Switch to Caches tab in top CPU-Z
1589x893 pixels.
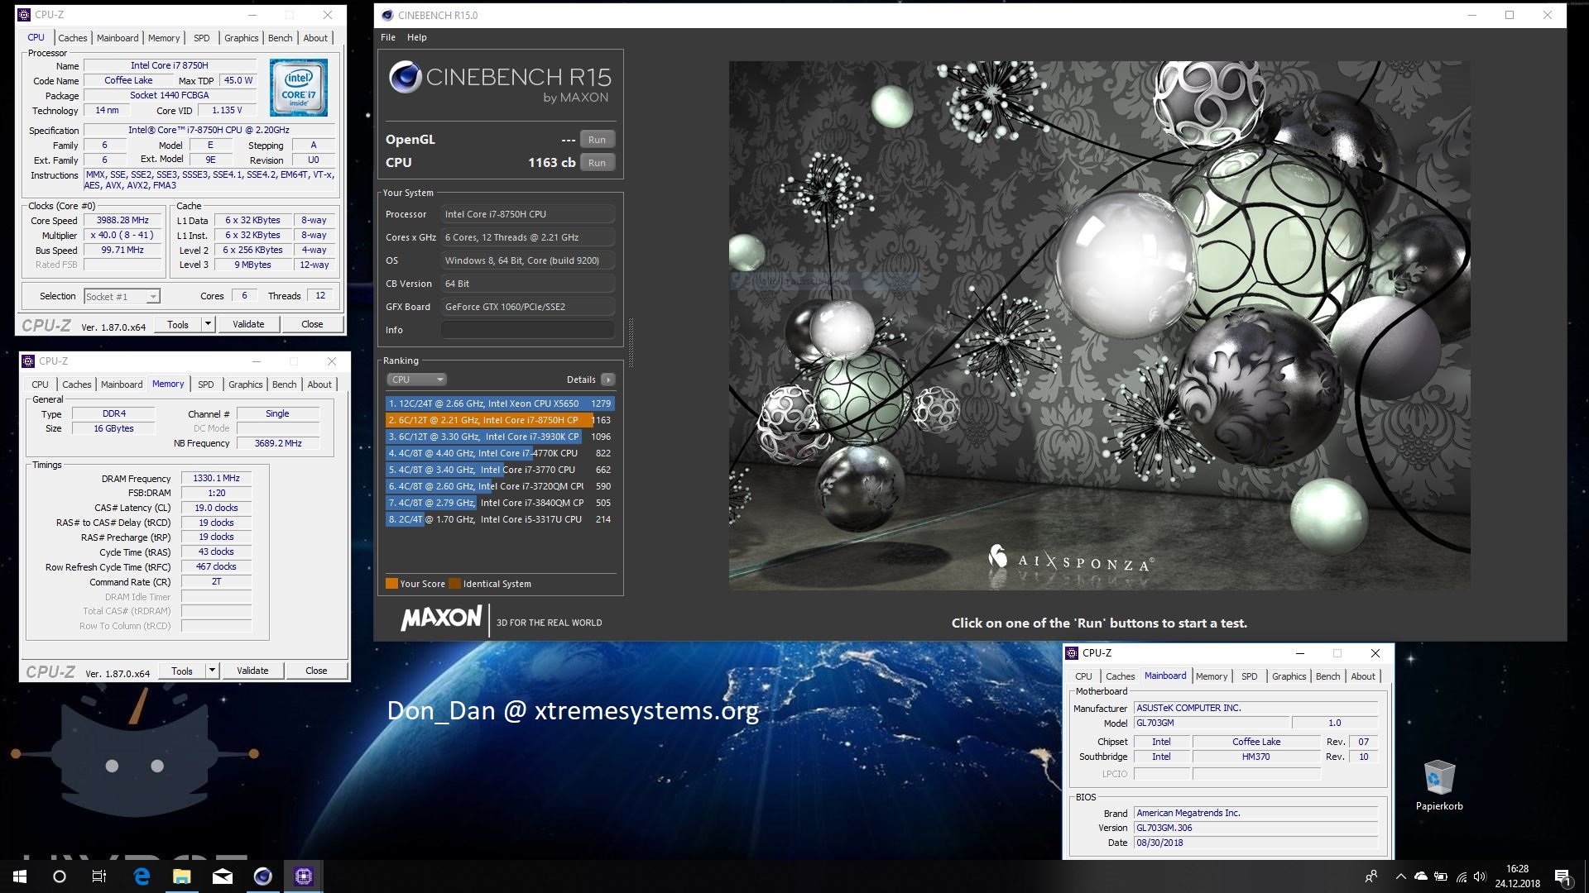[x=72, y=38]
